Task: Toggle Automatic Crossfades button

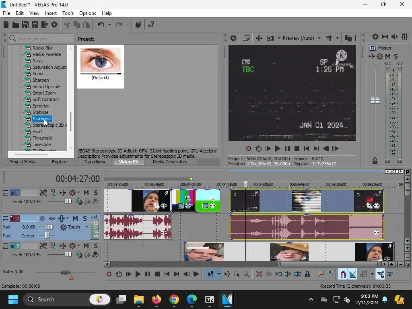Action: pos(353,274)
